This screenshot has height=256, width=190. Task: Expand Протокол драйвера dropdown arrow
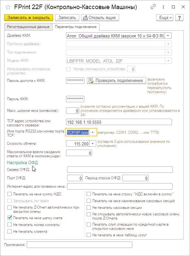tap(168, 44)
